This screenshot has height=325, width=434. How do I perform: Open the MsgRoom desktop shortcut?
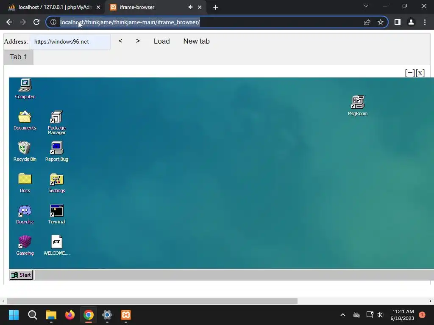358,105
